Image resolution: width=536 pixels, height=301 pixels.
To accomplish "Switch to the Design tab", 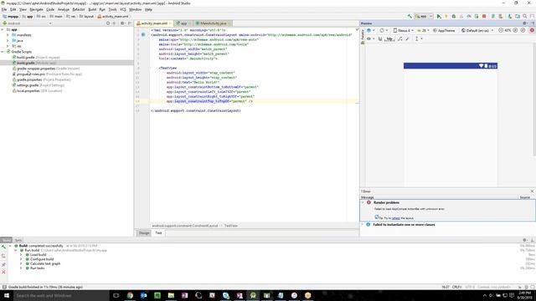I will (x=144, y=232).
